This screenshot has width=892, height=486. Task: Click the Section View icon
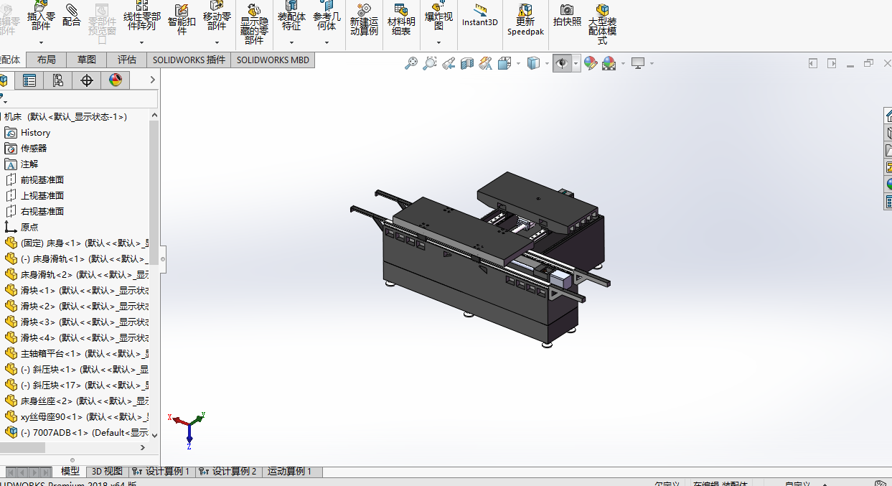pos(467,63)
